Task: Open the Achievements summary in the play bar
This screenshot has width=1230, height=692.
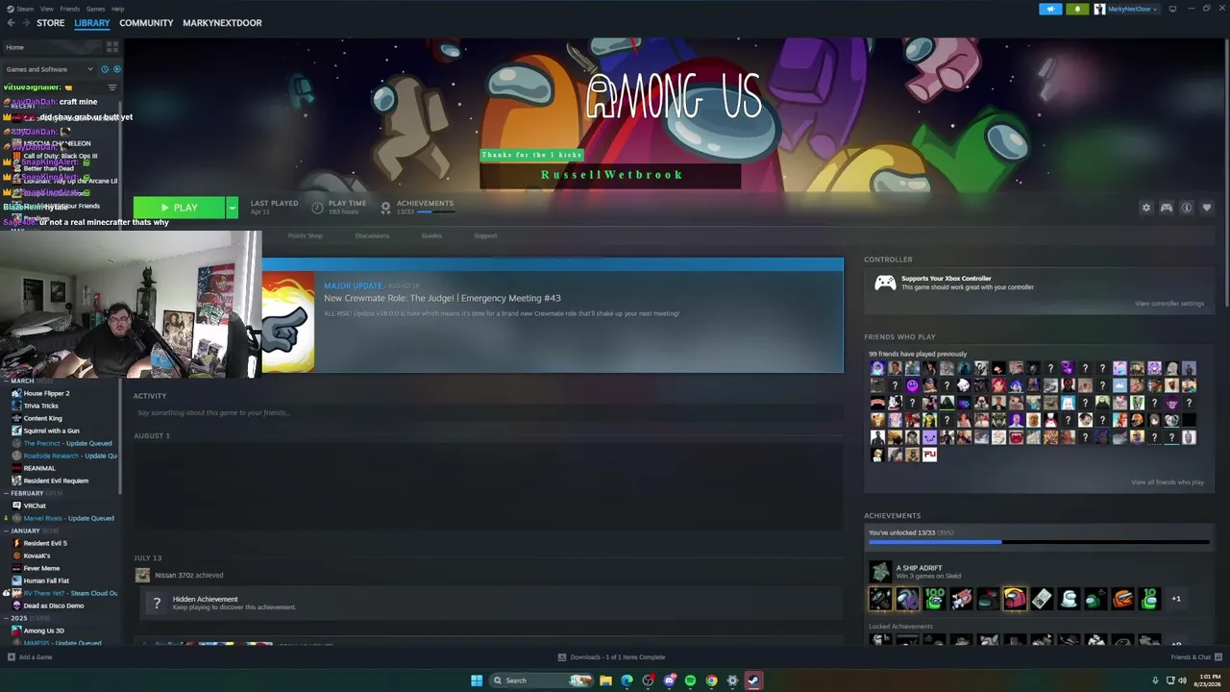Action: 417,207
